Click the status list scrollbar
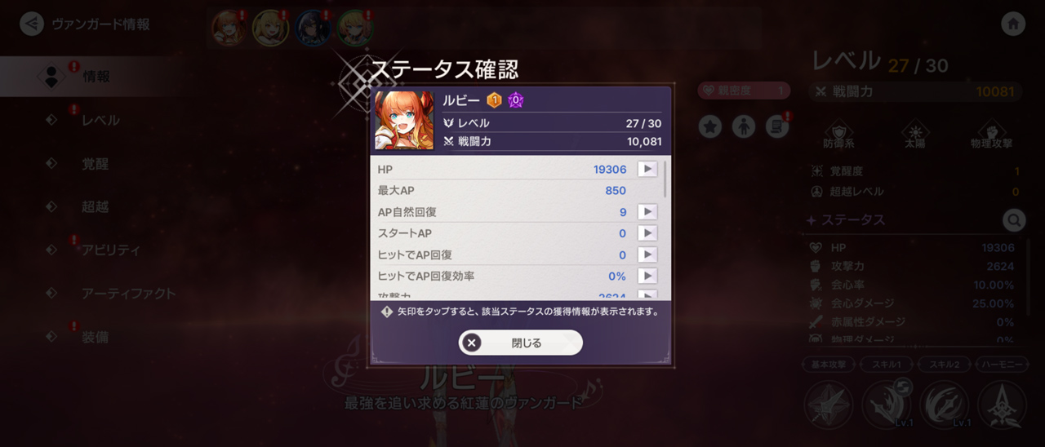Image resolution: width=1045 pixels, height=447 pixels. point(665,179)
